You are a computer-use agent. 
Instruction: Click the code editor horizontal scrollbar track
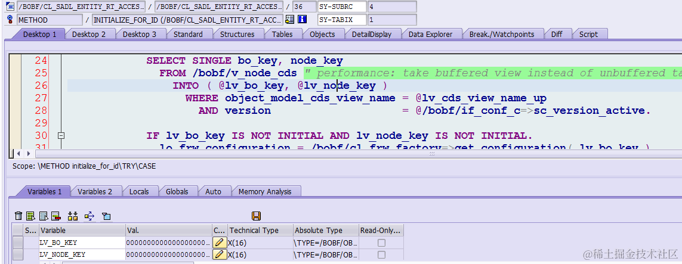(359, 154)
